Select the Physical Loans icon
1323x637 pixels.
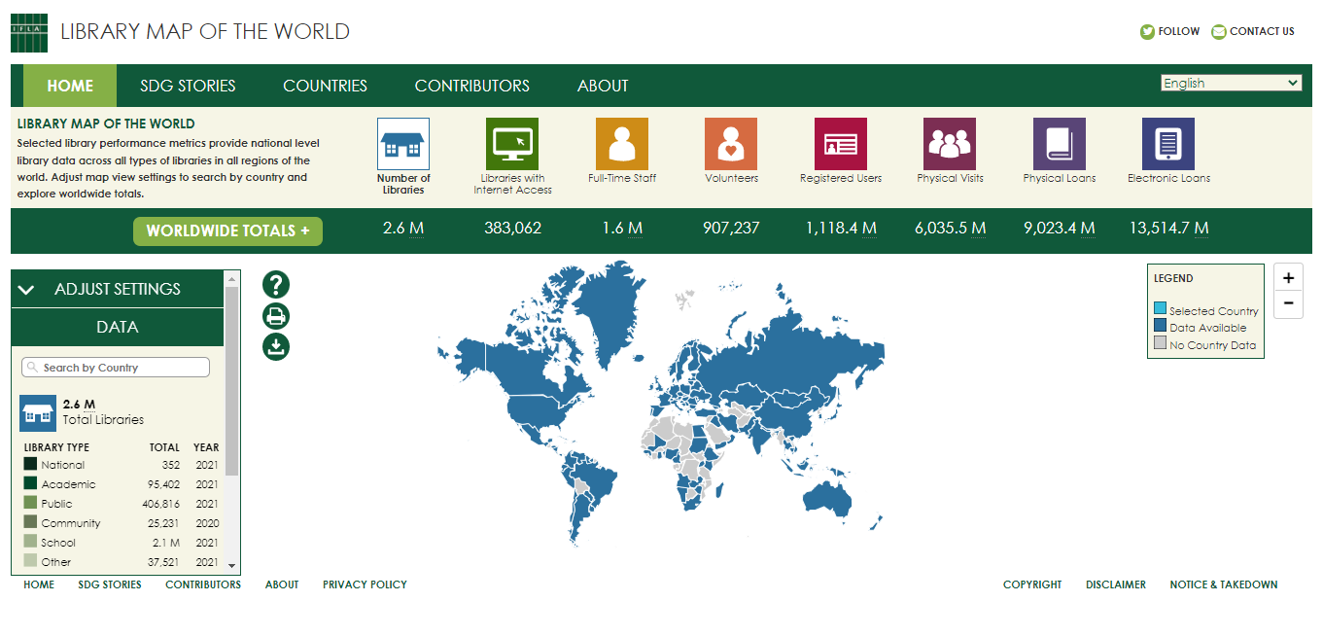[x=1060, y=144]
